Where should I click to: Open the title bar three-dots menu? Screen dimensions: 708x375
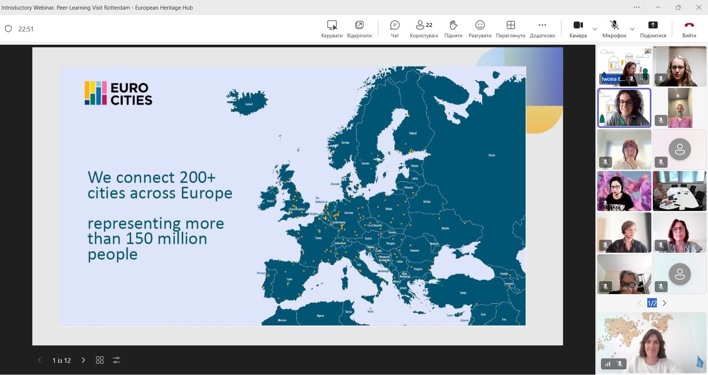pos(637,7)
